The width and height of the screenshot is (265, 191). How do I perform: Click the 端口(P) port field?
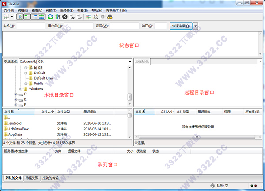pos(161,26)
